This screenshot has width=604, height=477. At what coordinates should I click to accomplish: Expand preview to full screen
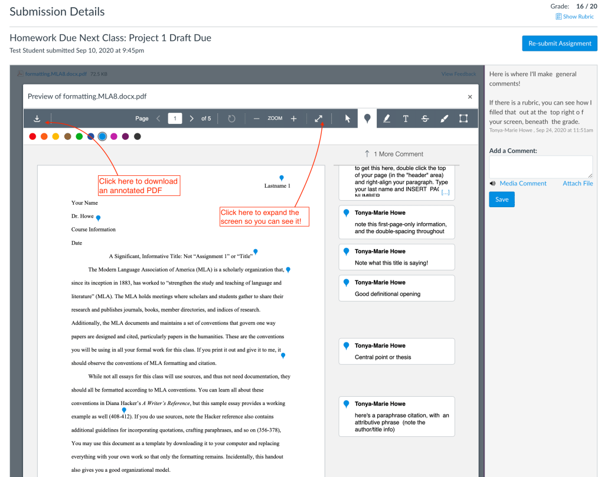319,119
